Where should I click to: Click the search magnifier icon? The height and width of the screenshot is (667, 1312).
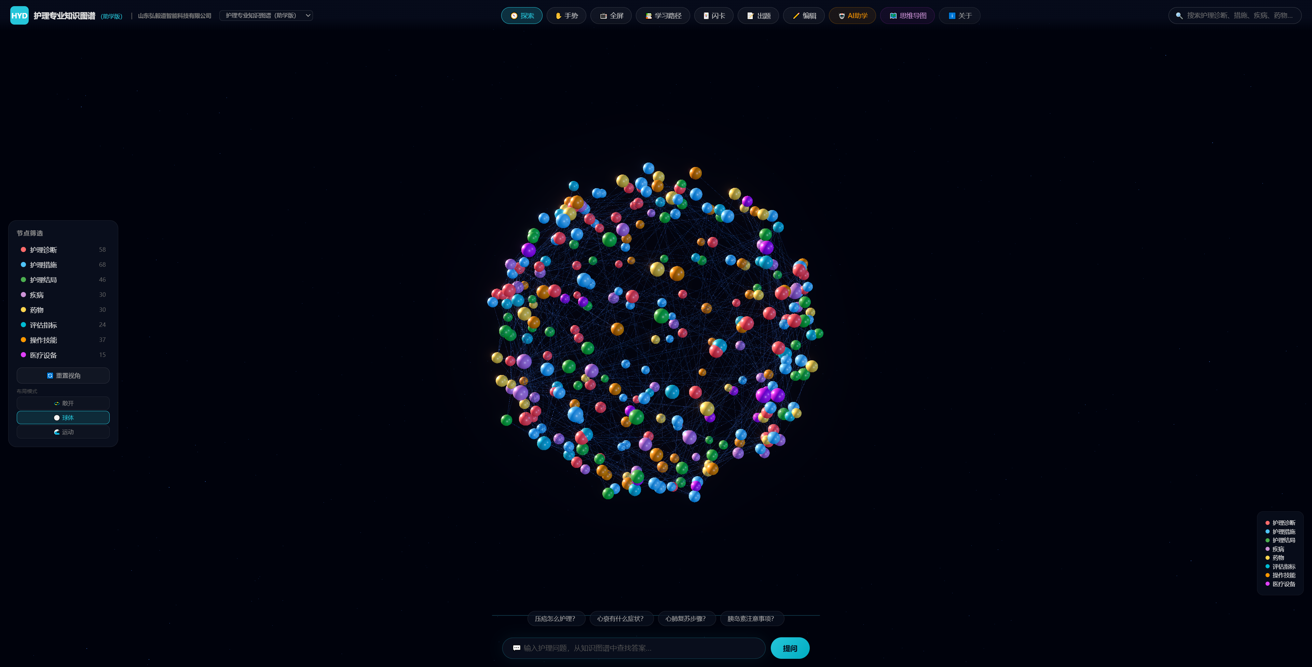(x=1178, y=16)
